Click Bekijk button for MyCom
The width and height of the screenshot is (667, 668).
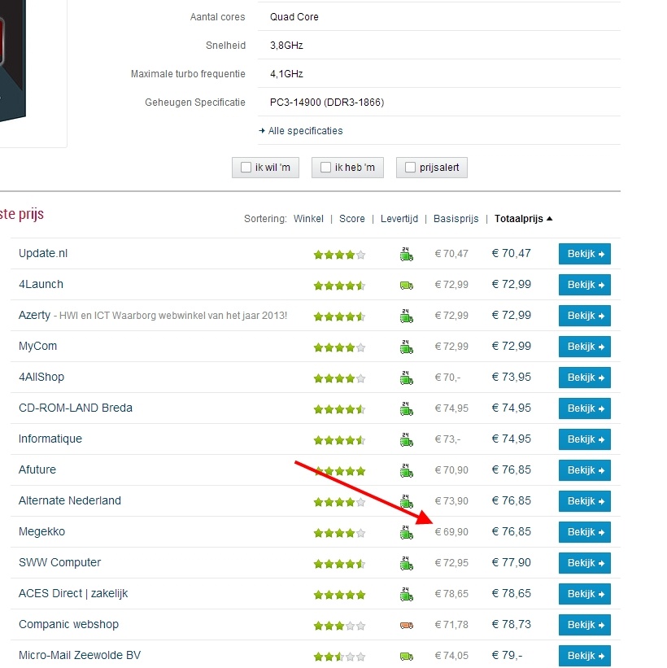point(584,347)
